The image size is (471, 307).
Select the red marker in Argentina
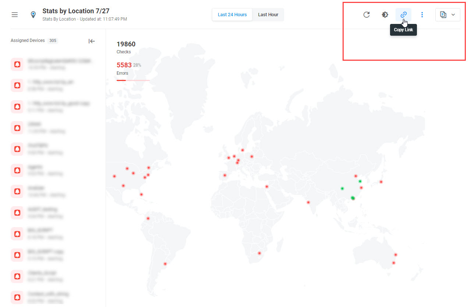pyautogui.click(x=165, y=264)
